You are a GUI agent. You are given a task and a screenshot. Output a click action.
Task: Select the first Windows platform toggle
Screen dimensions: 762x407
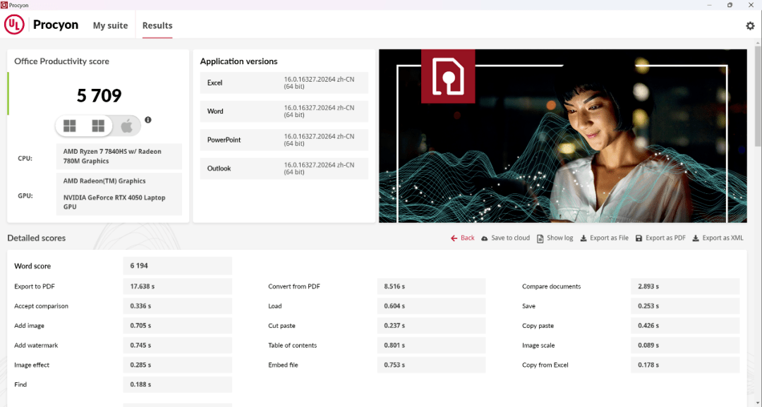[x=70, y=126]
